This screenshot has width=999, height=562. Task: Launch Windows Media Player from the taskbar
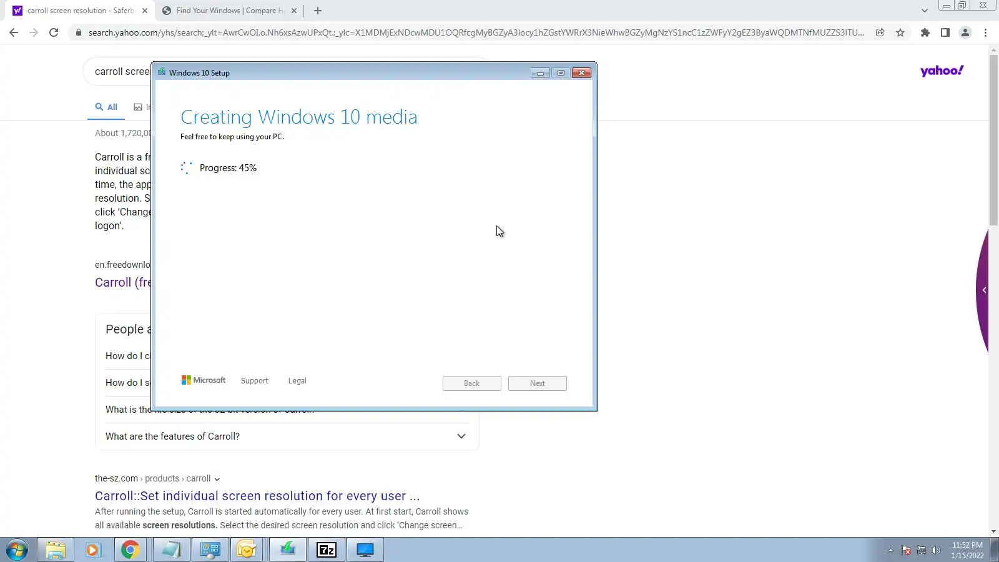tap(93, 550)
